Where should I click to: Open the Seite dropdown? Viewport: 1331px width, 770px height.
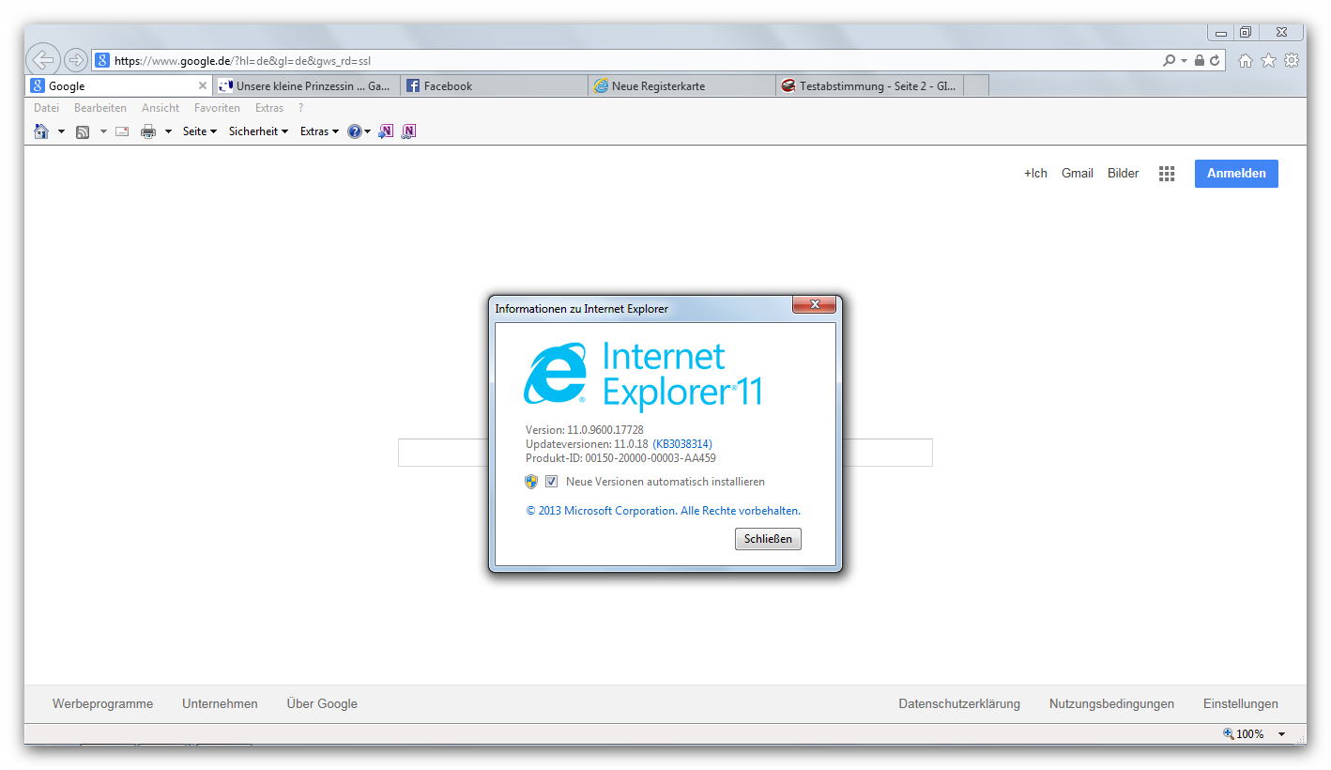point(200,131)
